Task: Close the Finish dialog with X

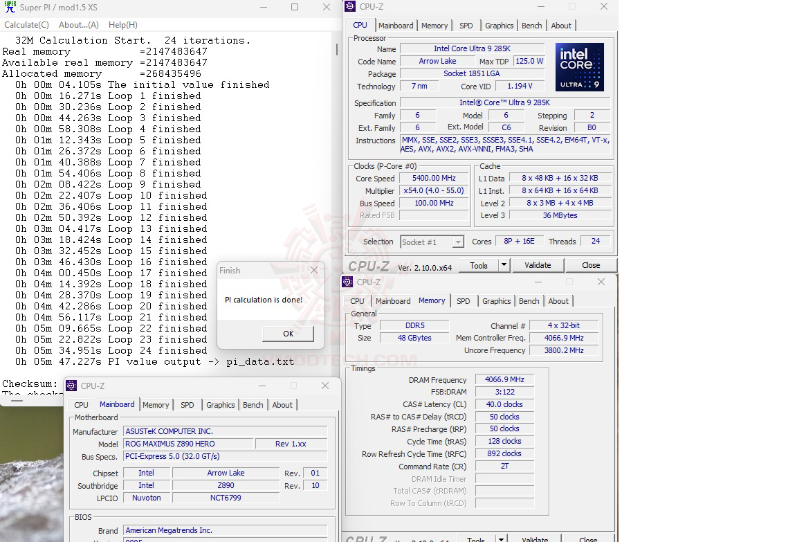Action: 314,271
